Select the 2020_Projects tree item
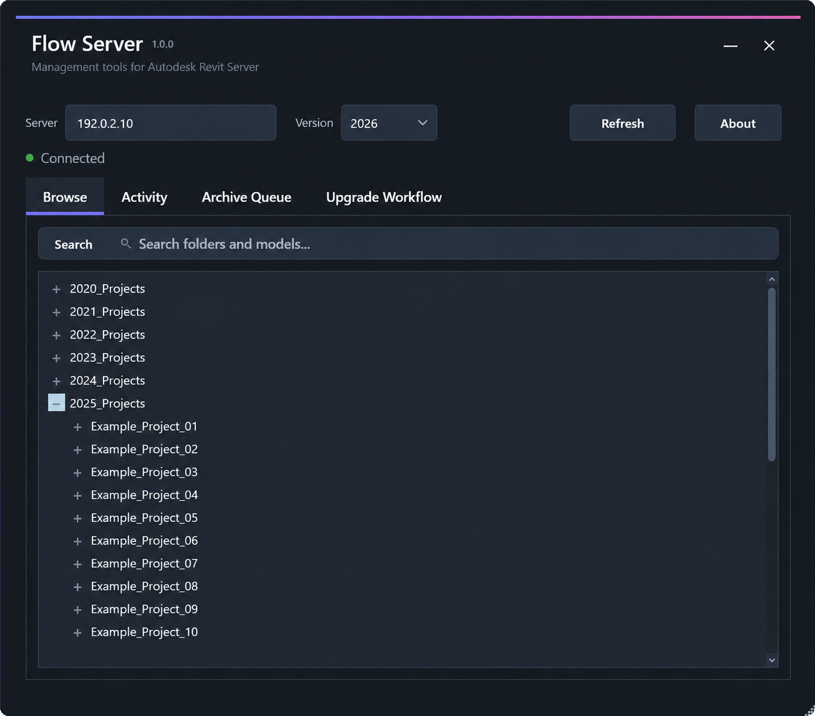The height and width of the screenshot is (716, 815). [x=107, y=289]
